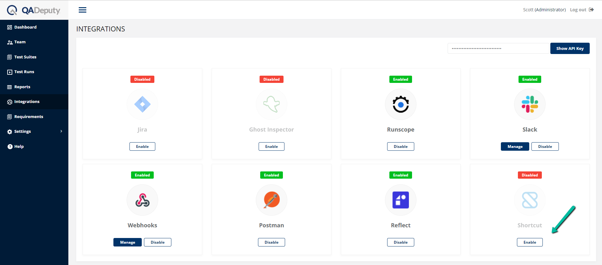This screenshot has height=265, width=602.
Task: Open the Reports section
Action: click(x=34, y=87)
